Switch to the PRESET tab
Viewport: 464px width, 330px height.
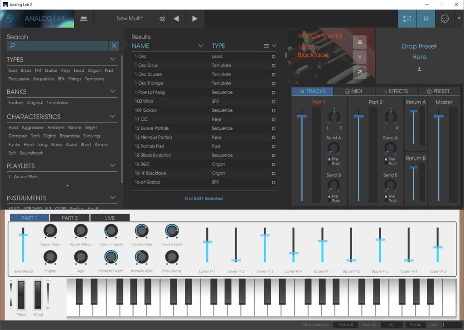point(439,91)
